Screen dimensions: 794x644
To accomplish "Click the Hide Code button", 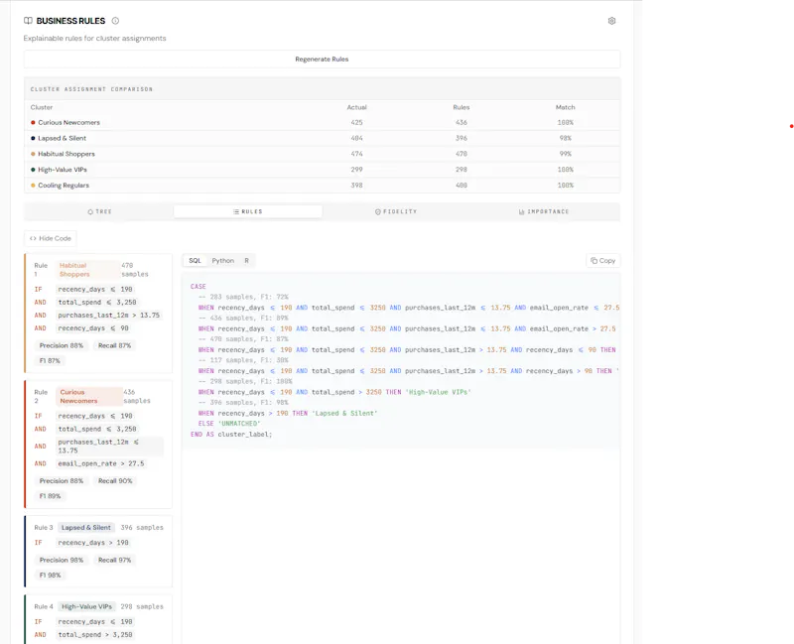I will tap(51, 238).
